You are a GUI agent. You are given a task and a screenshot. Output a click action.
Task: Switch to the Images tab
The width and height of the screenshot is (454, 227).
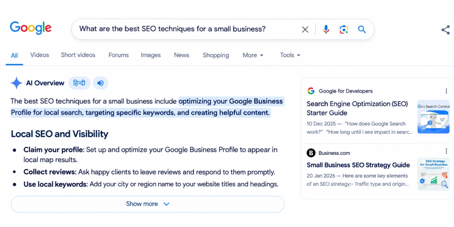tap(151, 55)
